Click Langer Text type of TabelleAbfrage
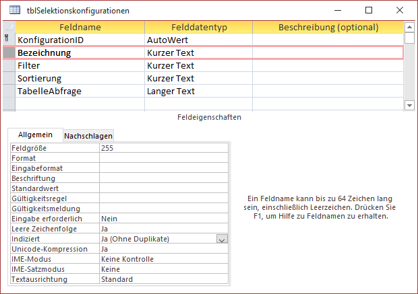The width and height of the screenshot is (418, 294). (x=199, y=91)
